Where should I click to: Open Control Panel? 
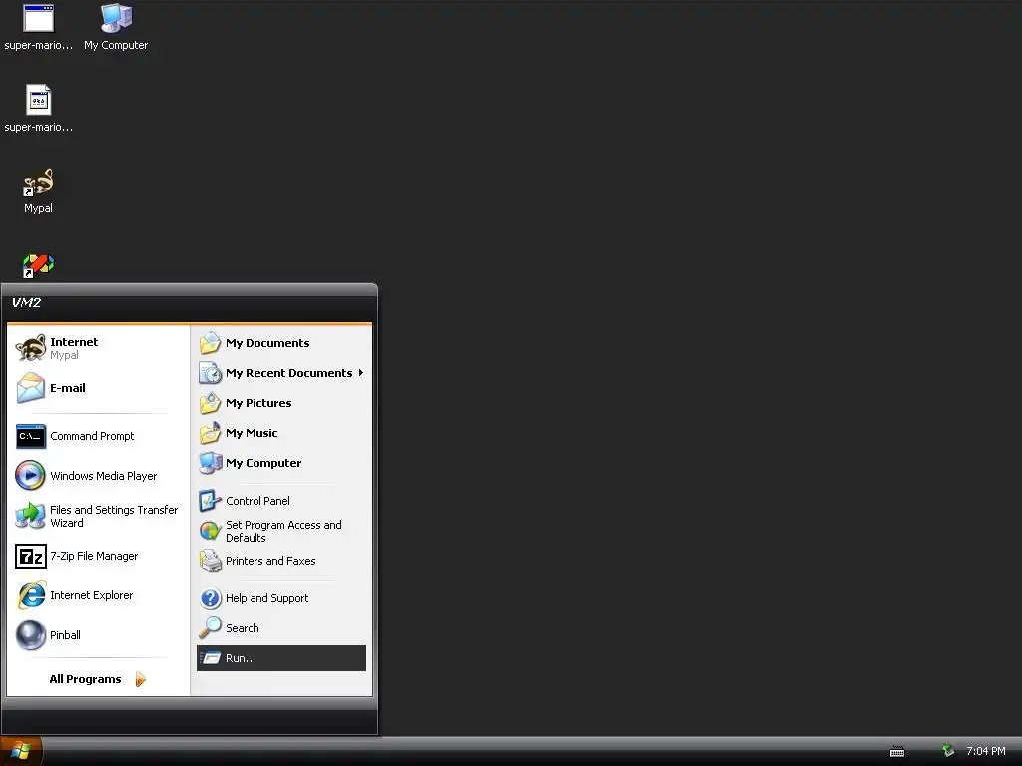coord(280,501)
